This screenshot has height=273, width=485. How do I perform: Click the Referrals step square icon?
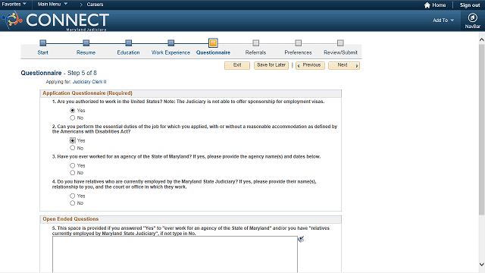point(256,43)
